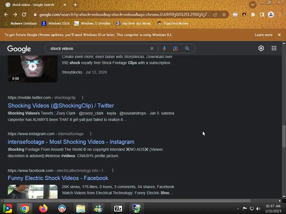Open the mobile.twitter.com shockingclip URL line
This screenshot has width=286, height=214.
tap(42, 98)
